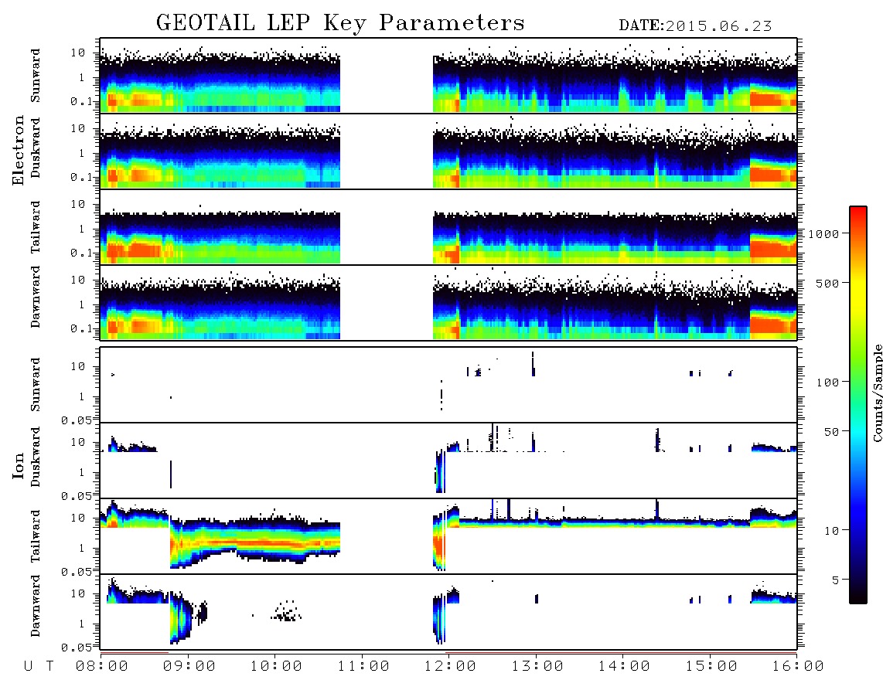This screenshot has width=883, height=680.
Task: Click the Ion Duskward panel label
Action: (35, 457)
